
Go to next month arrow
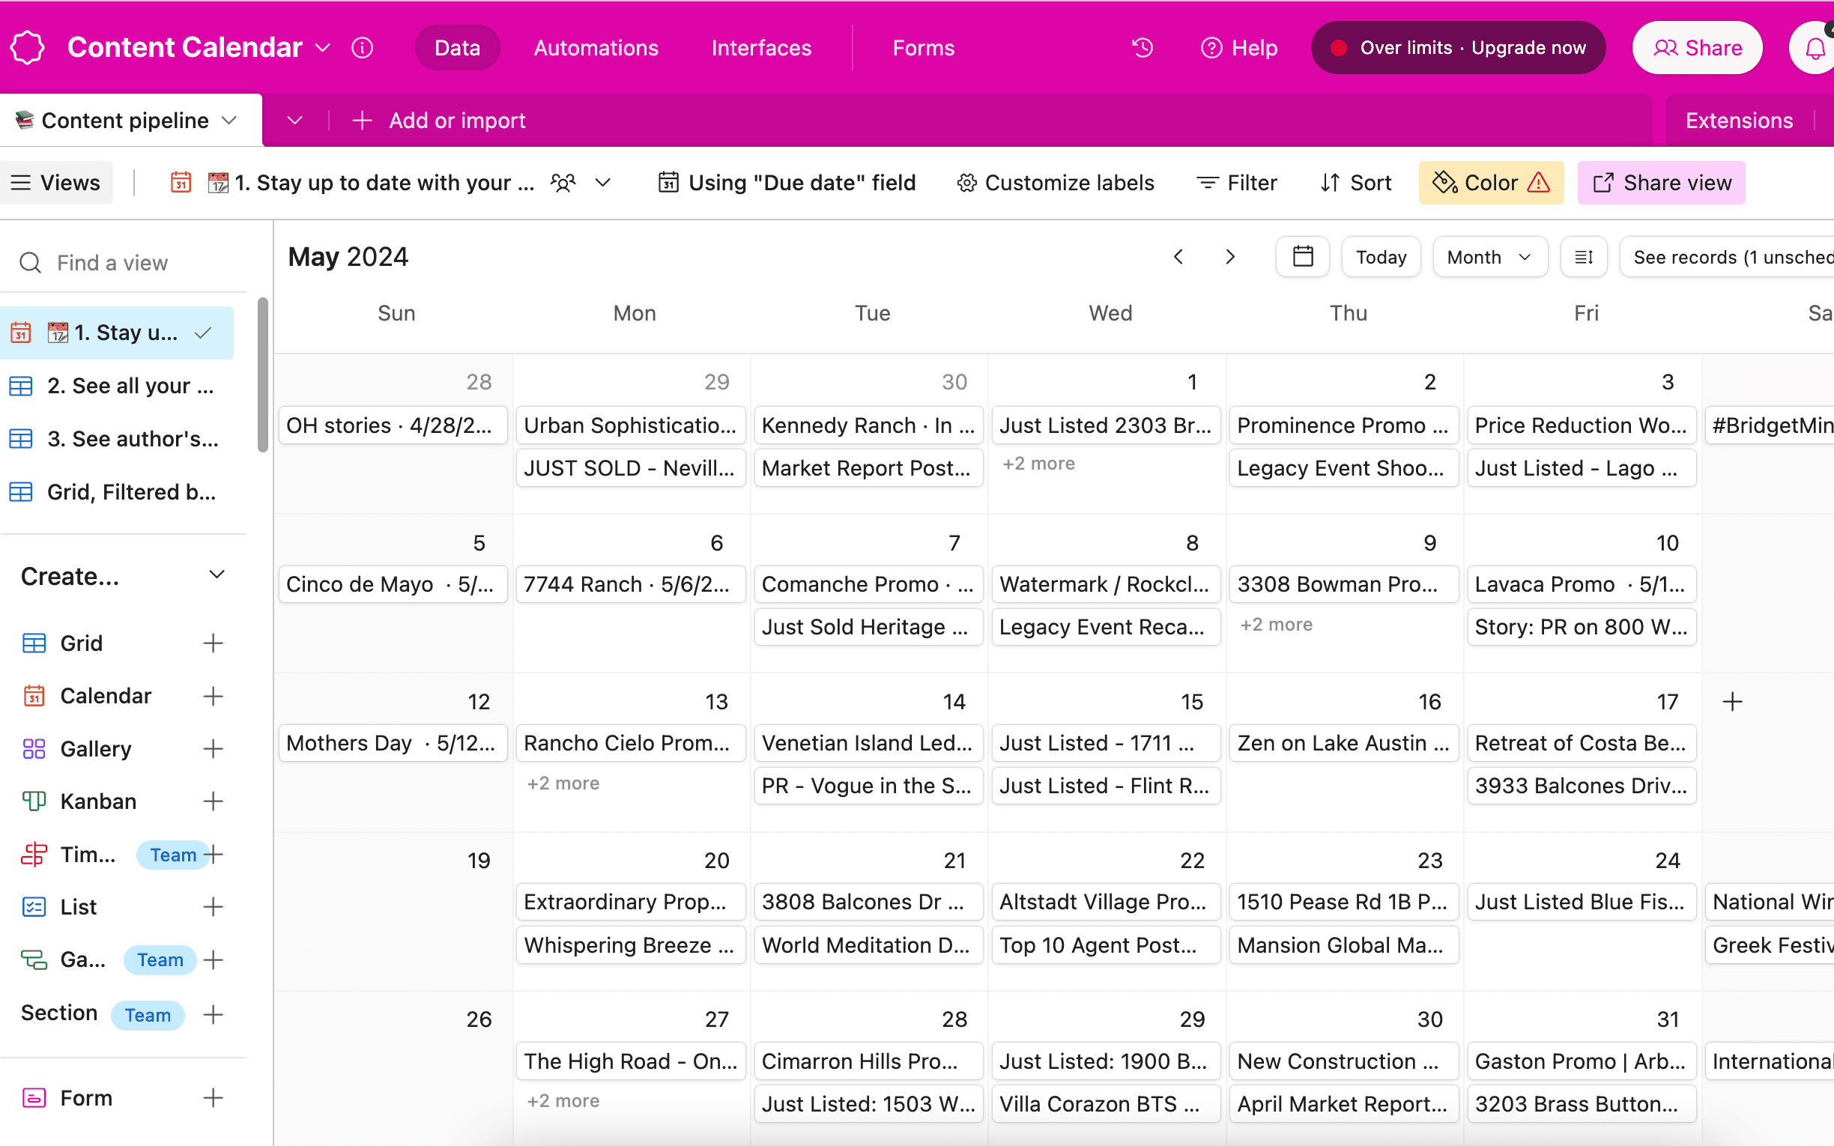click(1230, 257)
